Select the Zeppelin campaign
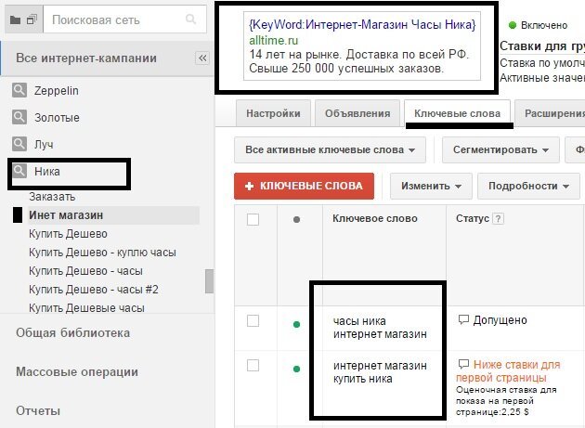 tap(57, 91)
